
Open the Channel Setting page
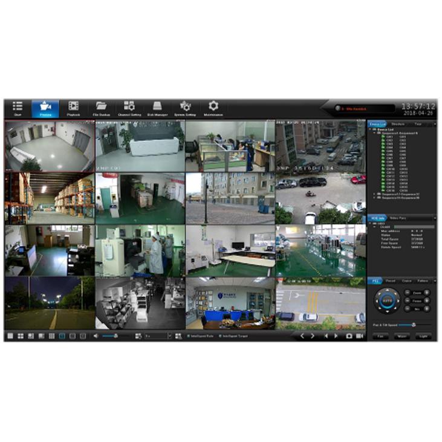129,108
